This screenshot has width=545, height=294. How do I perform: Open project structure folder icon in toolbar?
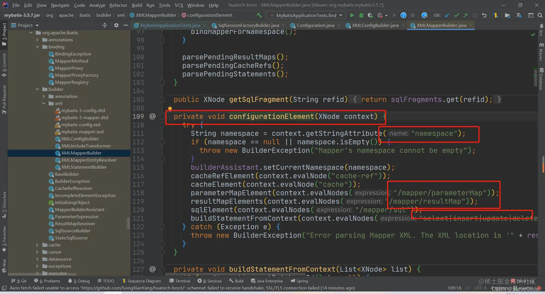click(x=507, y=15)
